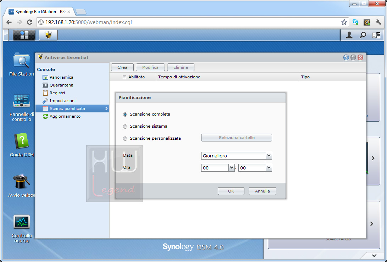Screen dimensions: 387x262
Task: Select the Synology RackStation browser tab
Action: (40, 12)
